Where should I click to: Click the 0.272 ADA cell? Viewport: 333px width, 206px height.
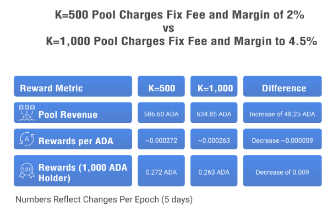(161, 171)
